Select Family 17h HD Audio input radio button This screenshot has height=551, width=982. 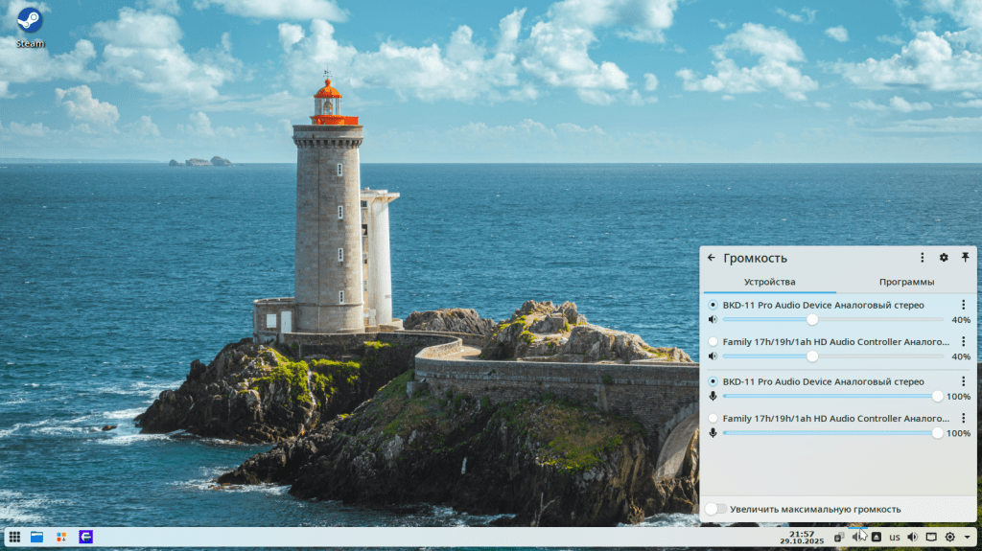tap(713, 419)
